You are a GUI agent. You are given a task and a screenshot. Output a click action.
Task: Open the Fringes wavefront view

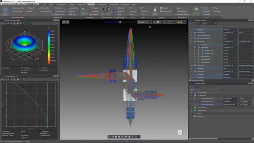[x=94, y=8]
